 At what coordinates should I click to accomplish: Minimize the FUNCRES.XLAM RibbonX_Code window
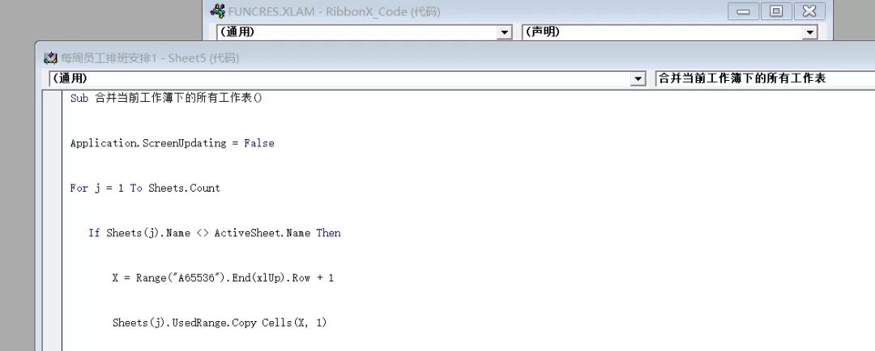(743, 11)
